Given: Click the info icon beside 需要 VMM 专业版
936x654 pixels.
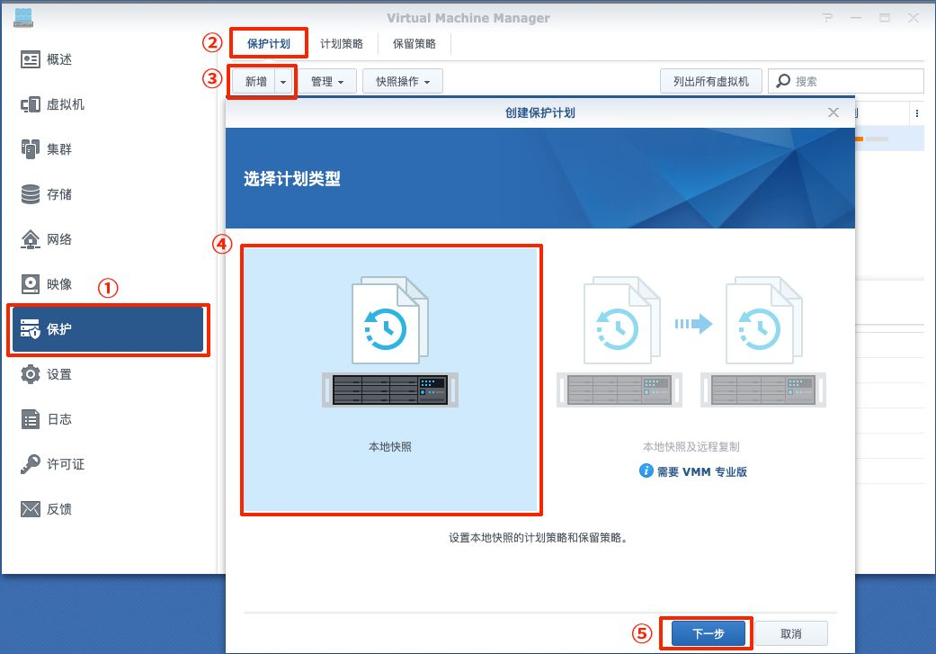Looking at the screenshot, I should [646, 470].
